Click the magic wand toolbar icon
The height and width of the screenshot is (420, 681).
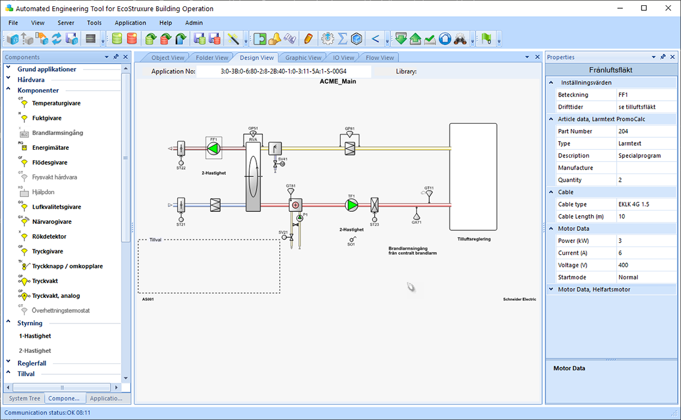click(x=233, y=39)
